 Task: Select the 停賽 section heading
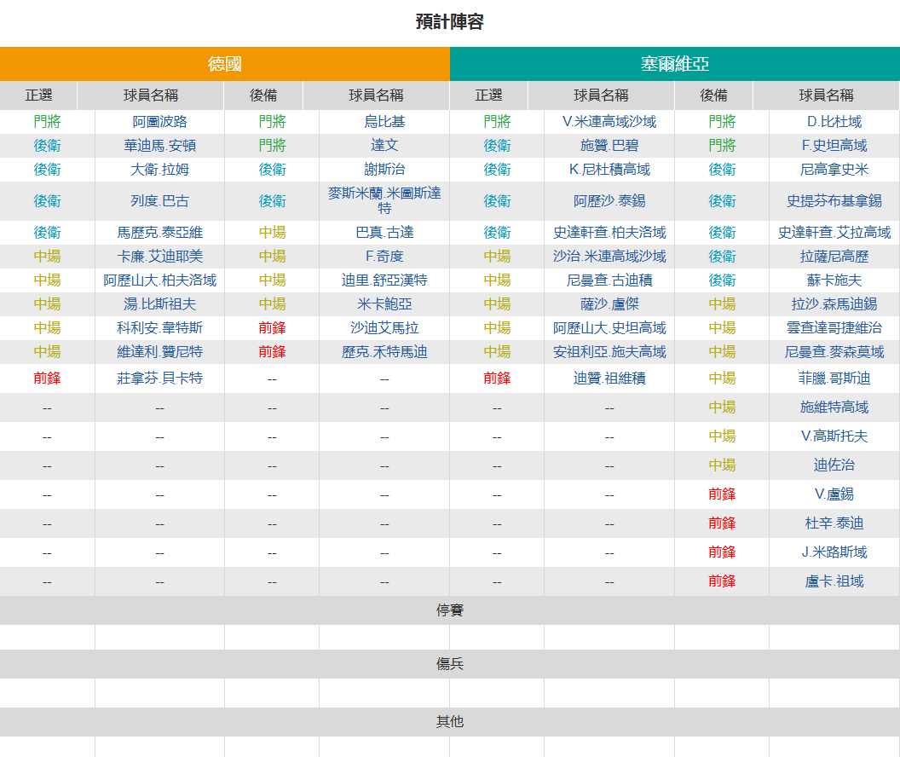click(450, 610)
